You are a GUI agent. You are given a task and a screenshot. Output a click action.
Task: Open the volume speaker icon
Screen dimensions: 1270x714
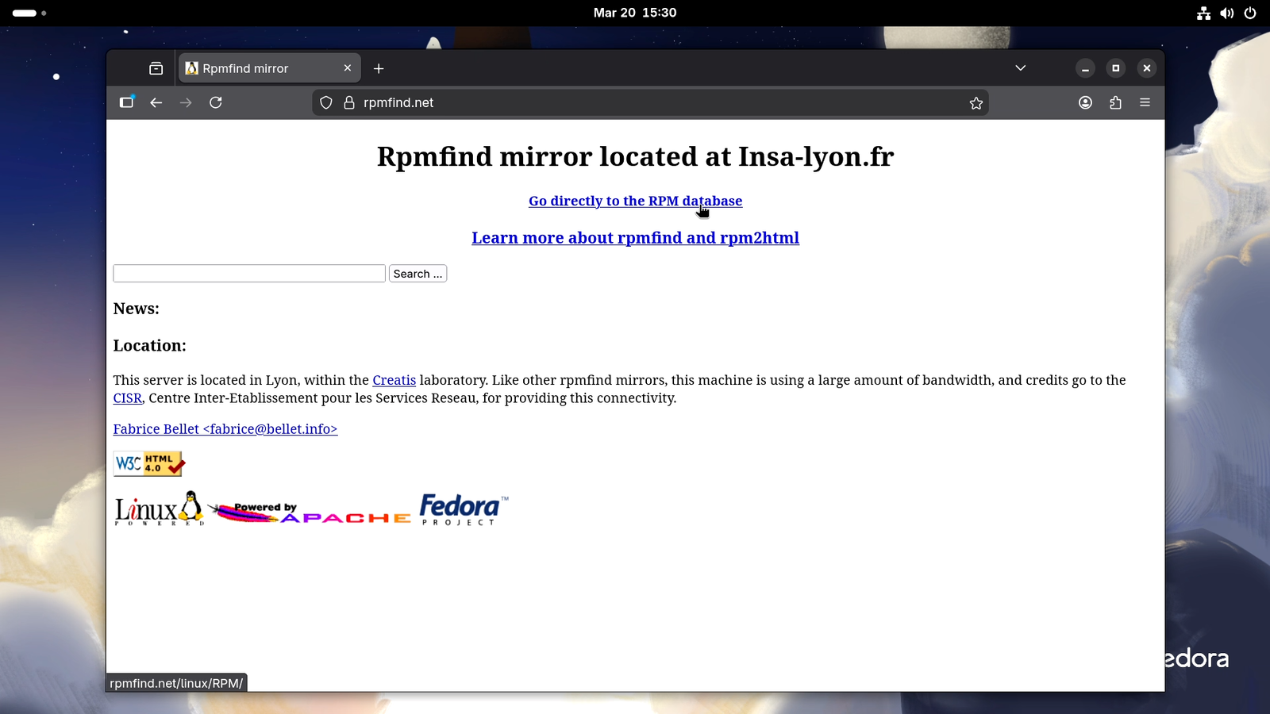point(1227,13)
